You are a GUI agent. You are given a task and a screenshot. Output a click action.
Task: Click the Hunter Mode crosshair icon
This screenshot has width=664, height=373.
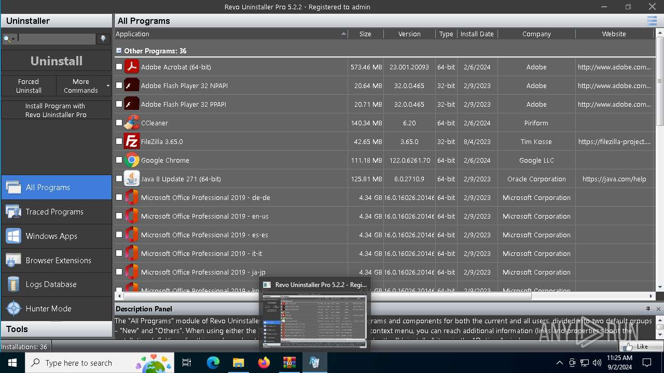(x=13, y=309)
